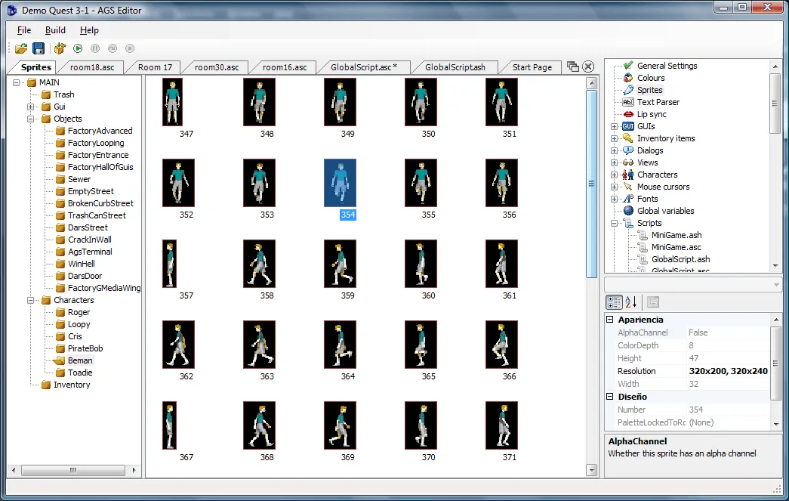Run the game using the green Run icon
Screen dimensions: 789x501
tap(77, 47)
